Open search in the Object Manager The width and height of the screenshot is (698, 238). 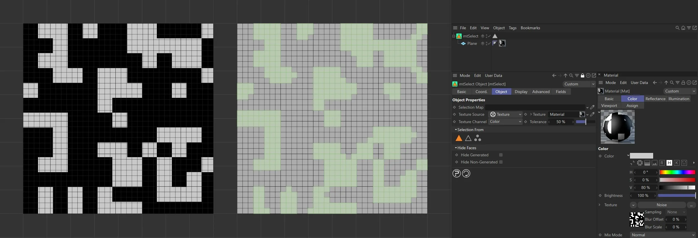point(677,28)
